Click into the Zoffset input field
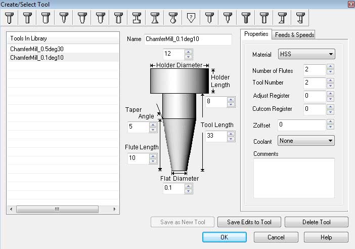The width and height of the screenshot is (355, 249). pos(301,124)
